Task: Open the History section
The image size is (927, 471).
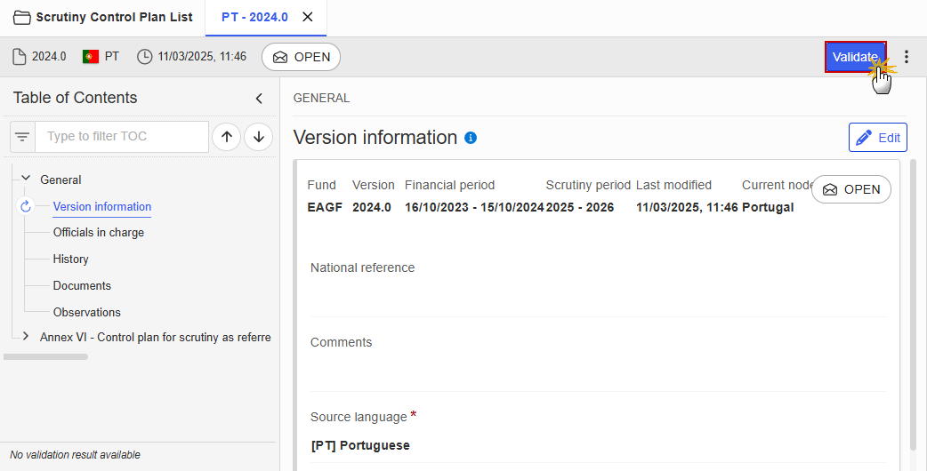Action: (71, 259)
